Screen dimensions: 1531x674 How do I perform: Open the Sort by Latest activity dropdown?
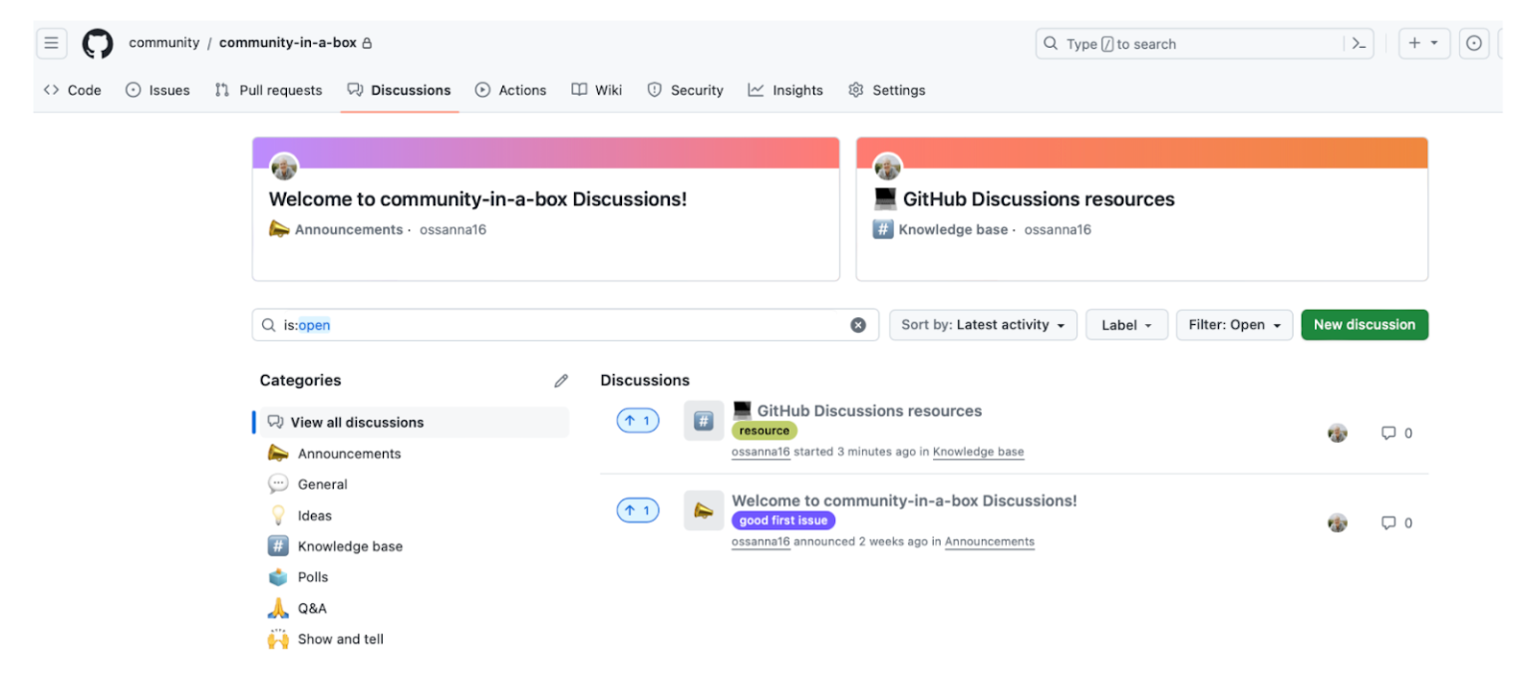(x=983, y=324)
